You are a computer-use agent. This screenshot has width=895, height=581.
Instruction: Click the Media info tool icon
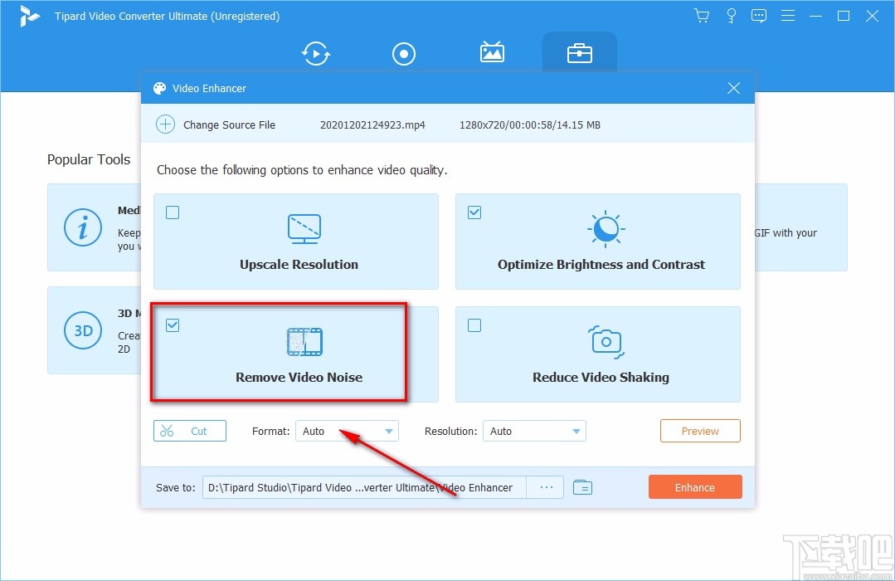(x=83, y=227)
